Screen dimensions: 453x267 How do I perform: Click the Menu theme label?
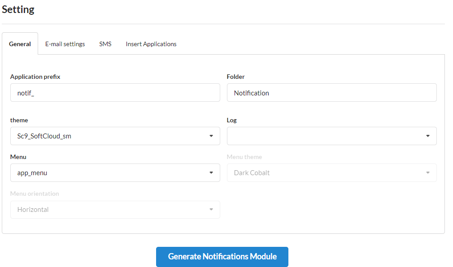point(244,157)
